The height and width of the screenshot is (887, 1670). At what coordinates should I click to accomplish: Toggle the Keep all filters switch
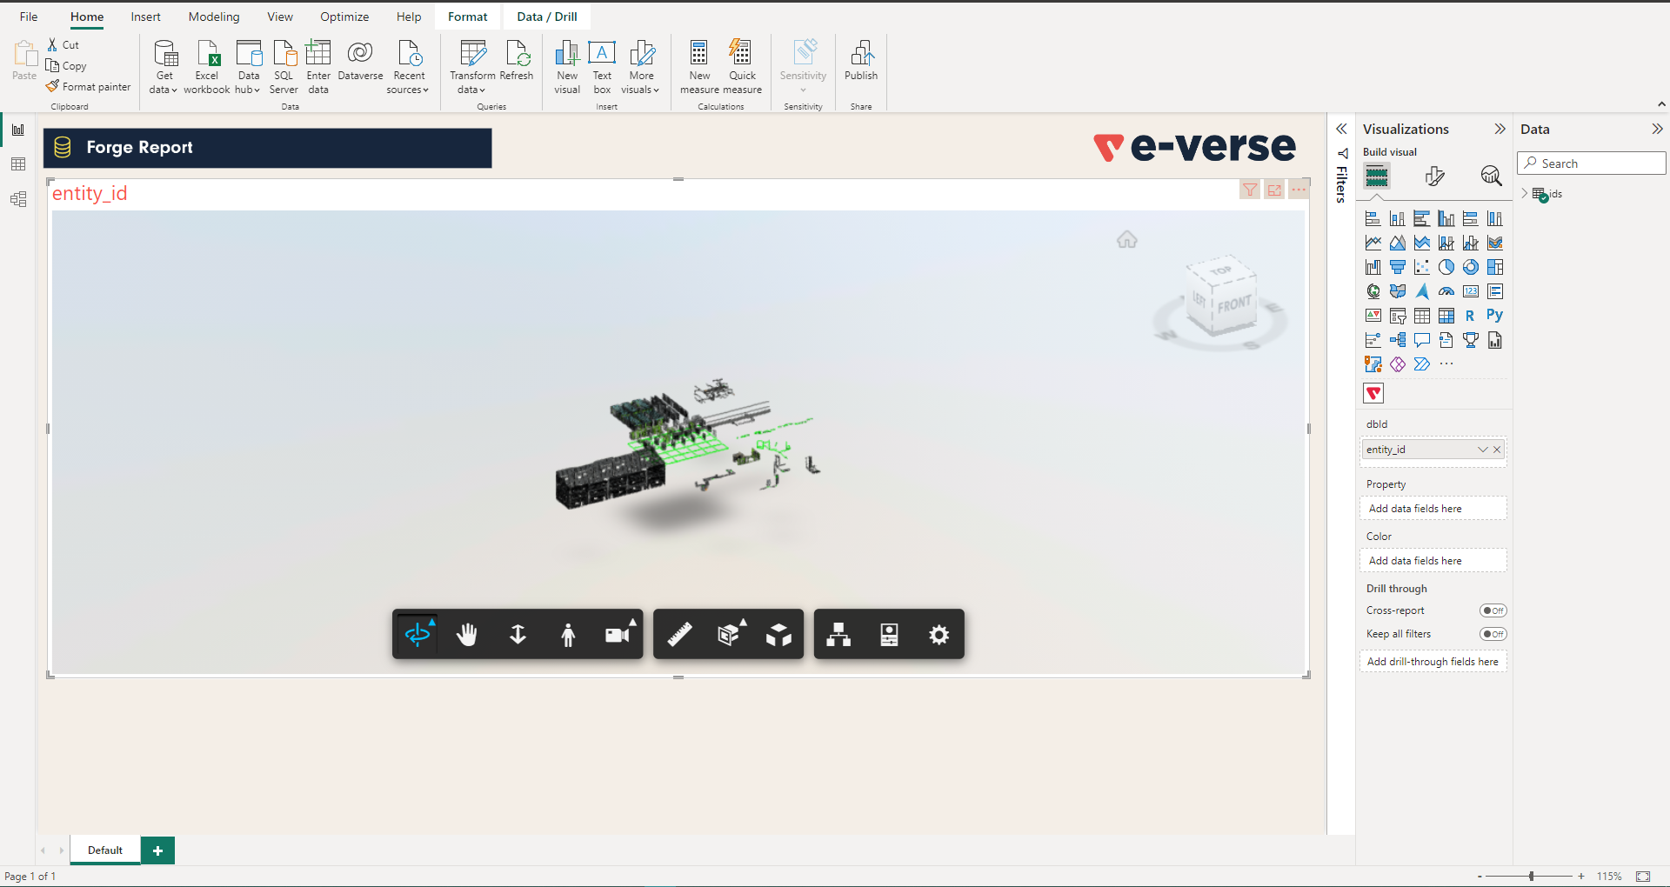[1493, 633]
